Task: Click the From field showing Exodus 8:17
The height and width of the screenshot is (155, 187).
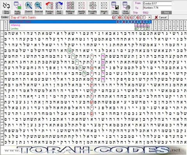Action: tap(157, 4)
